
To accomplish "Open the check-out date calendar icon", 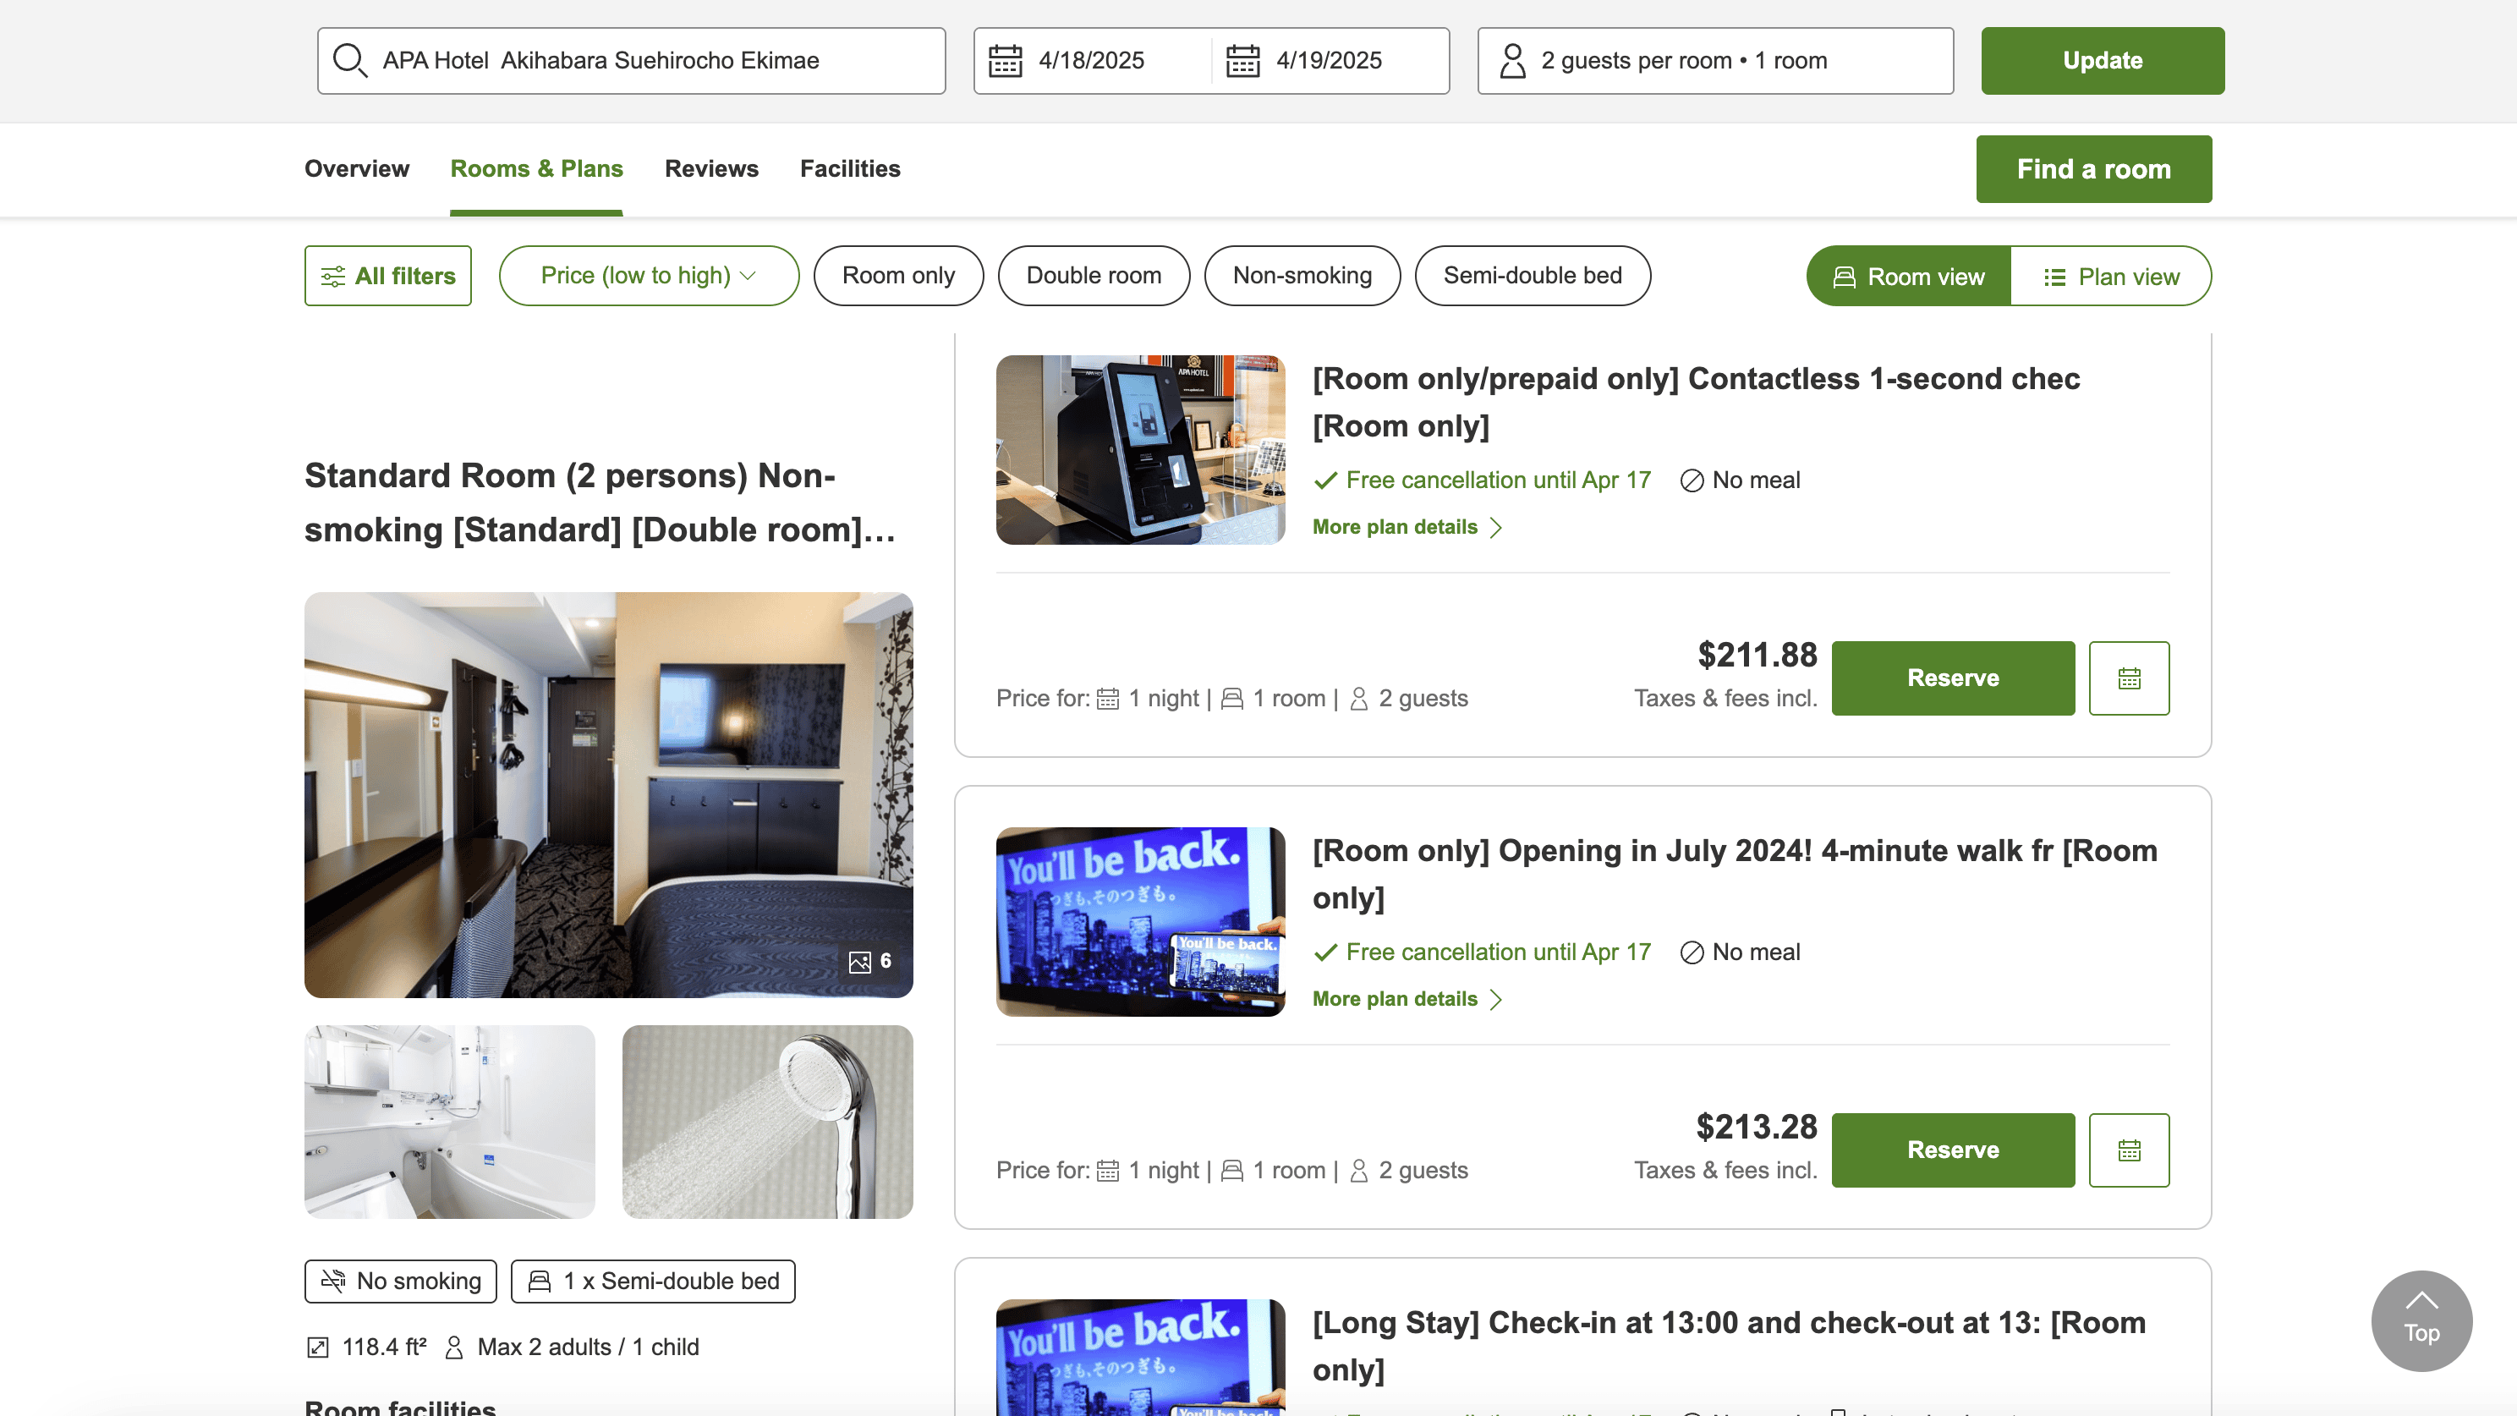I will click(1242, 61).
